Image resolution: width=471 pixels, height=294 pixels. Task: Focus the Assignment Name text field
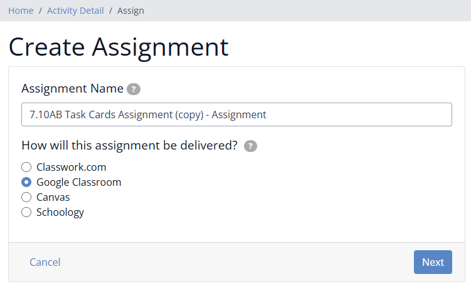click(236, 114)
